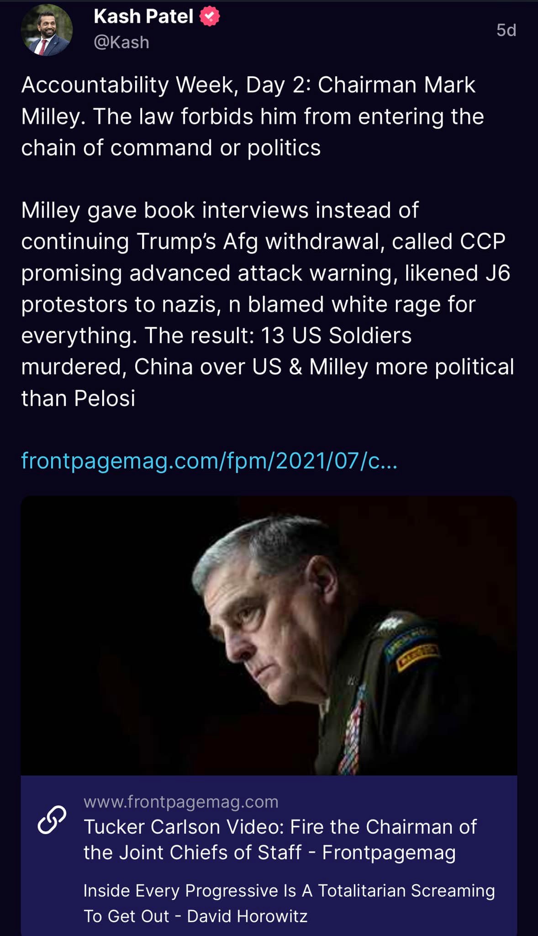Image resolution: width=538 pixels, height=936 pixels.
Task: Tap the 5d post timestamp
Action: 506,30
